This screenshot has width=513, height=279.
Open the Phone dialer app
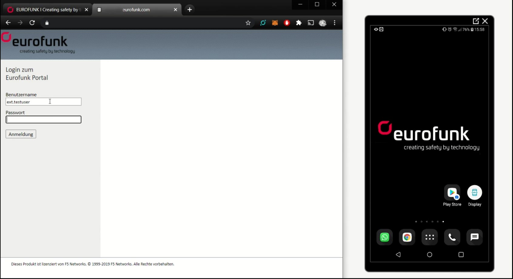pos(452,237)
